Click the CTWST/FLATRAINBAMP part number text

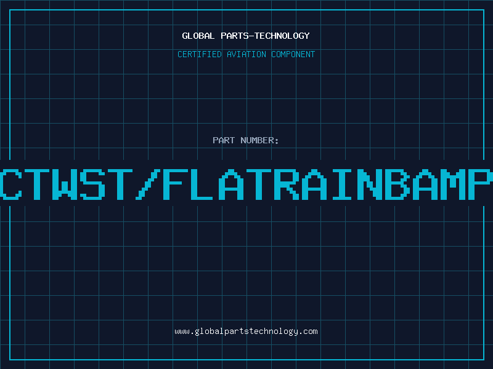click(246, 184)
